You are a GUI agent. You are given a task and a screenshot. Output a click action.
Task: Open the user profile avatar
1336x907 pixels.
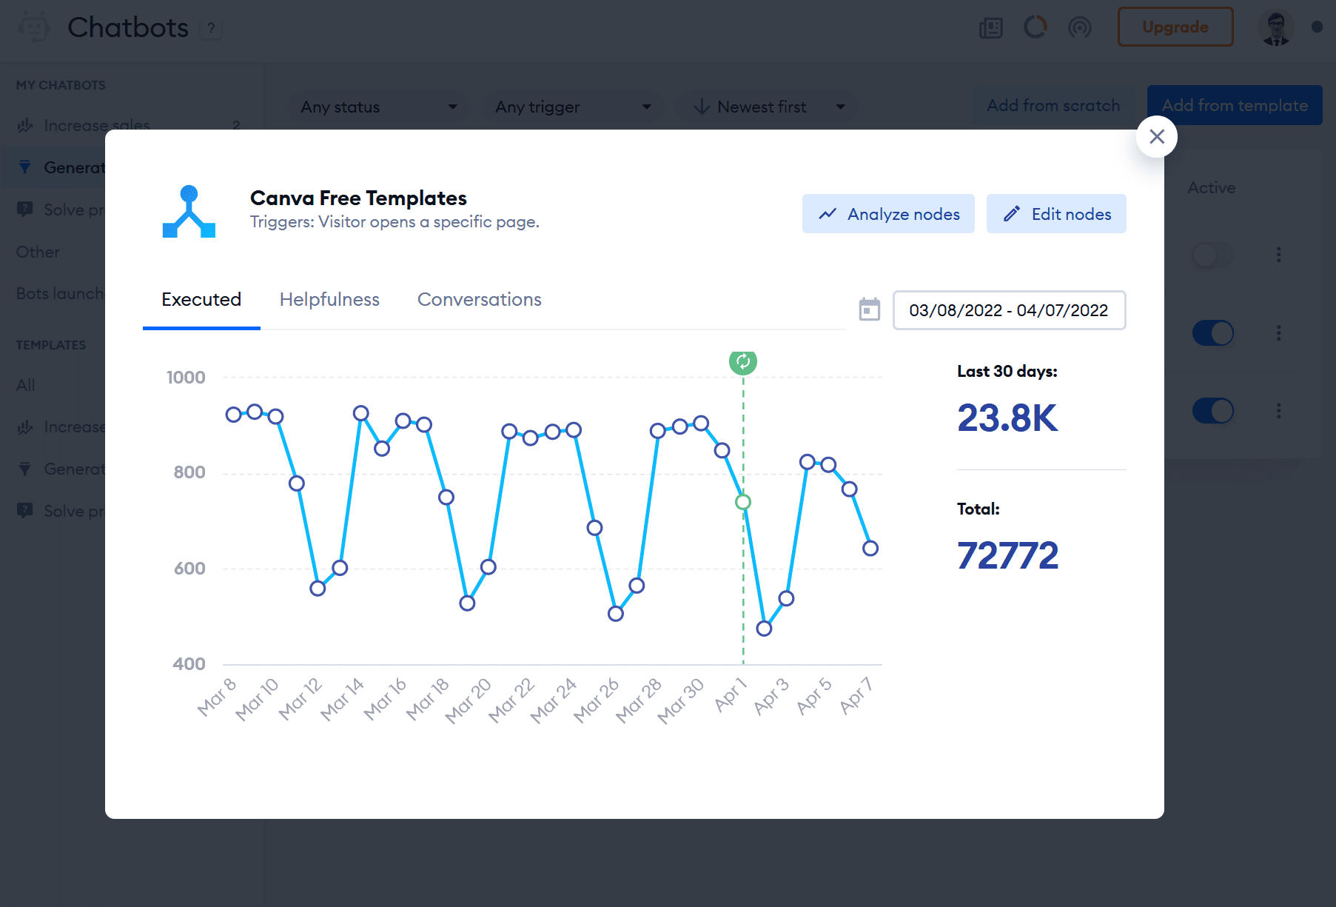1276,27
